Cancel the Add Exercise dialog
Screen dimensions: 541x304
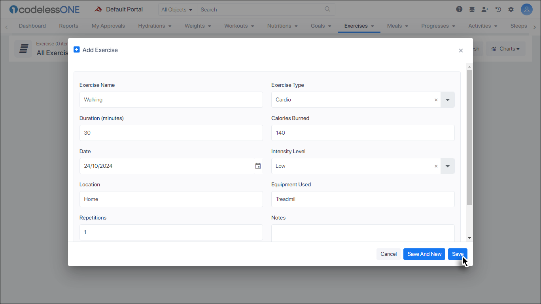pyautogui.click(x=388, y=254)
